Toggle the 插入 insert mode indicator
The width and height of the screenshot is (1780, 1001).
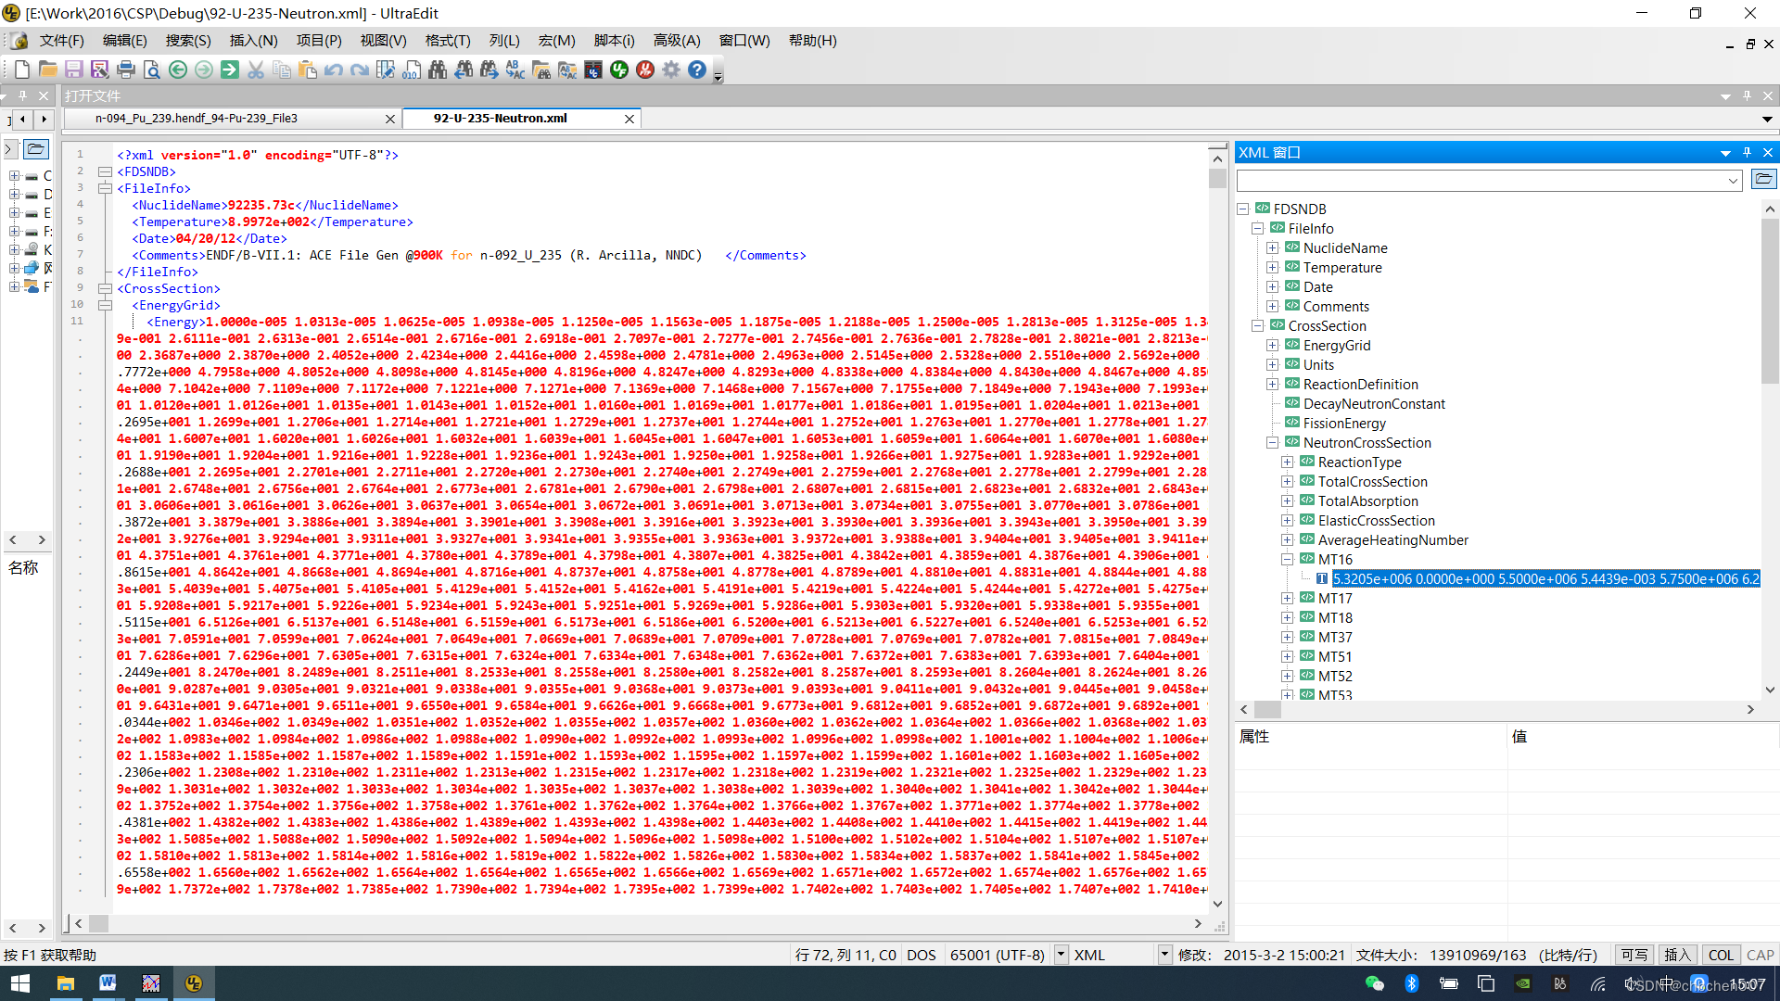point(1677,955)
